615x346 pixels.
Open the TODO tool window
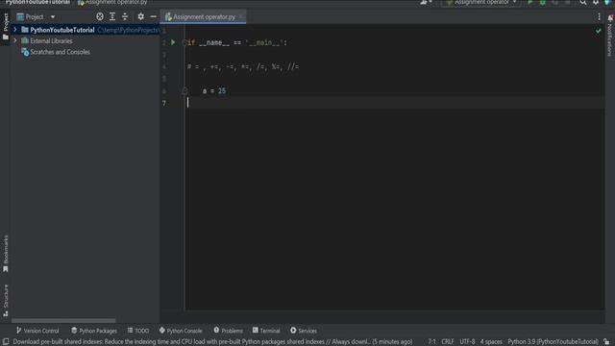[138, 331]
